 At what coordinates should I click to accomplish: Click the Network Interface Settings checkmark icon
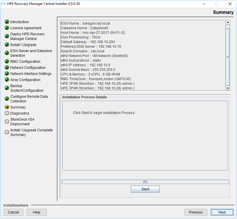point(7,73)
